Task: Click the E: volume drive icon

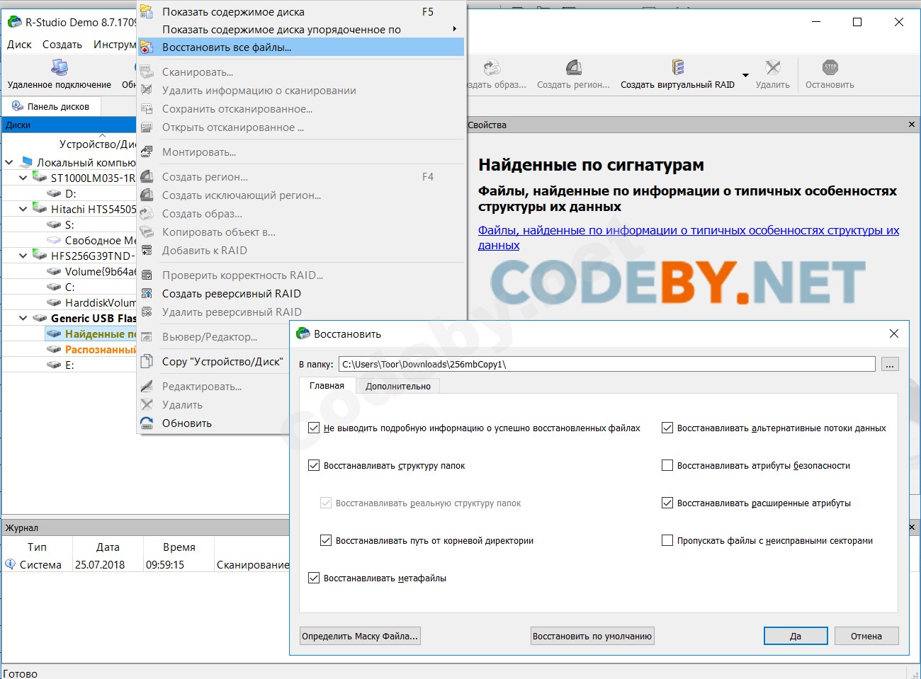Action: click(x=54, y=365)
